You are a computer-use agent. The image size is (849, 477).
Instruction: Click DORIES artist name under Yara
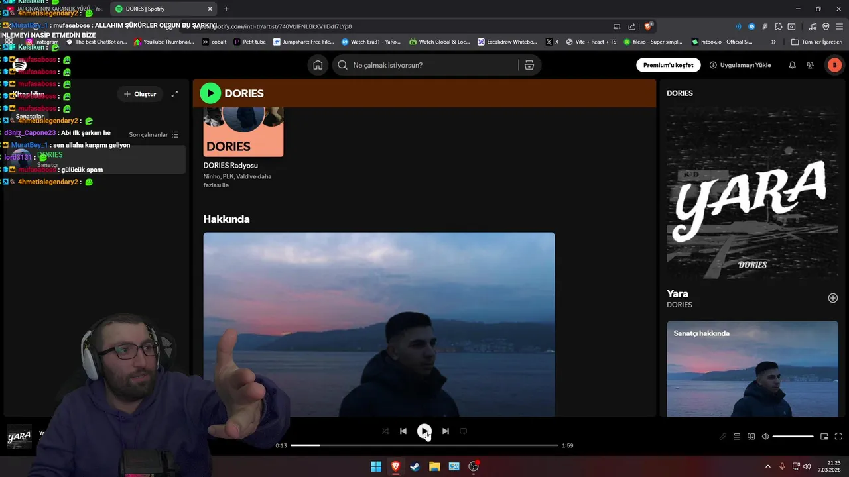pyautogui.click(x=679, y=305)
